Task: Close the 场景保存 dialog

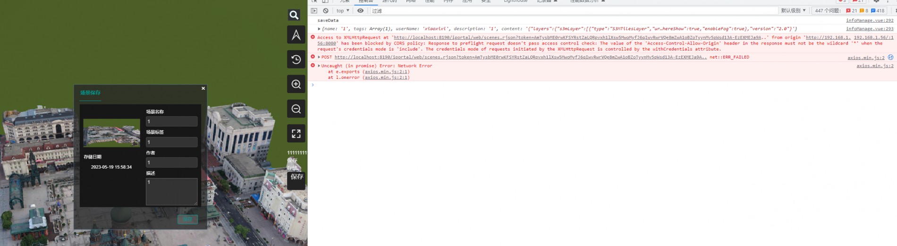Action: pyautogui.click(x=203, y=88)
